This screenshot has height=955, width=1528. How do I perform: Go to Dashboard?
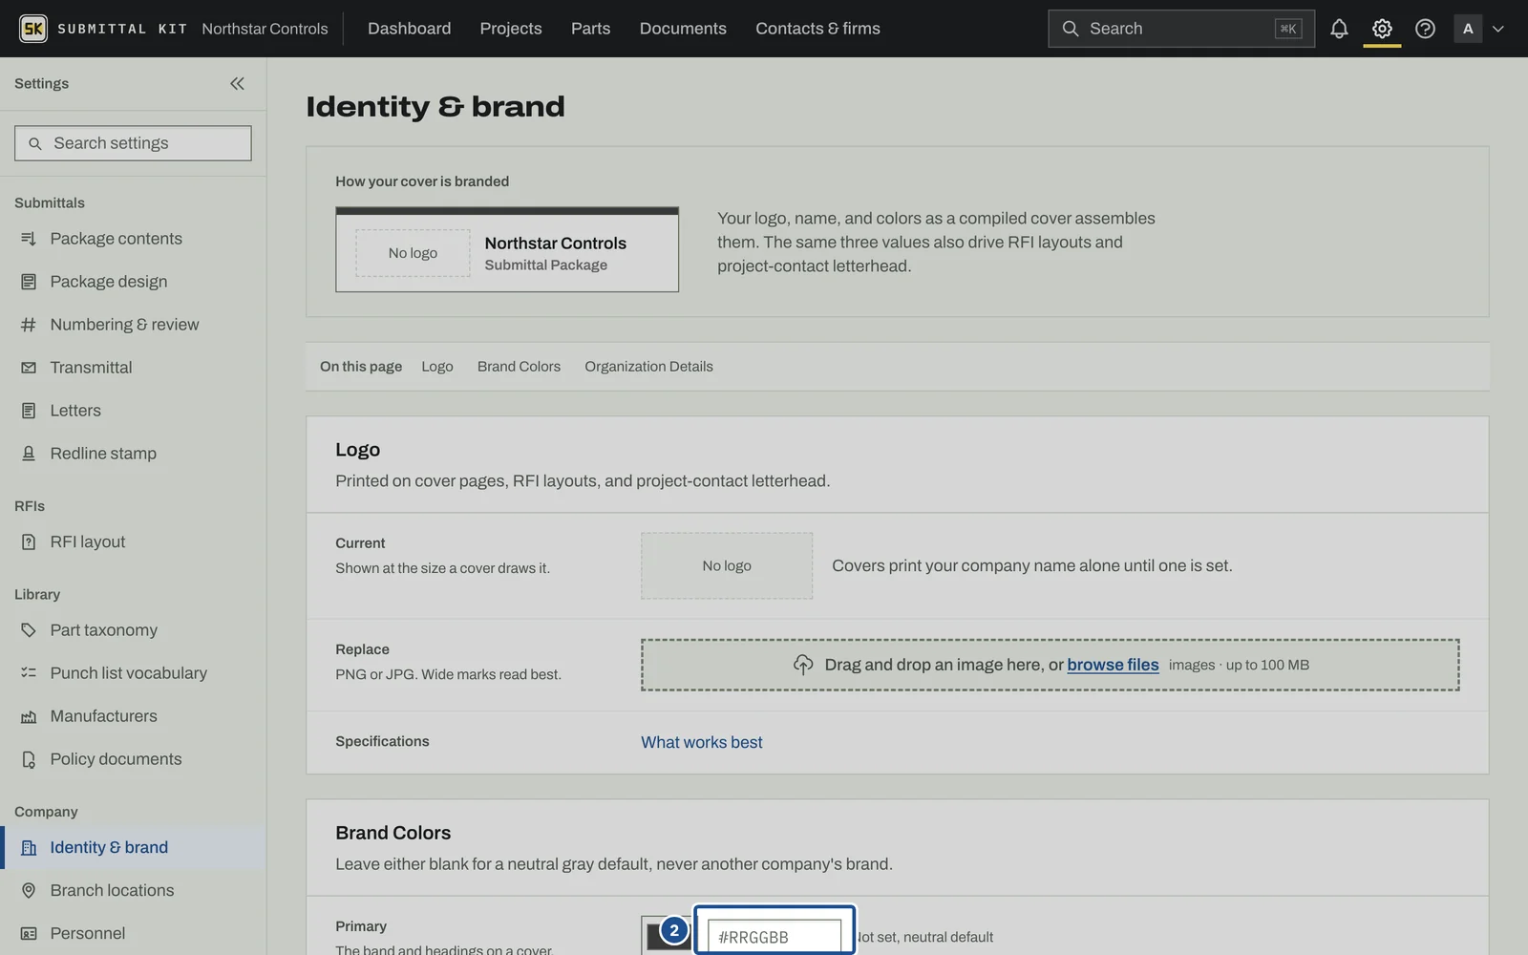click(409, 29)
